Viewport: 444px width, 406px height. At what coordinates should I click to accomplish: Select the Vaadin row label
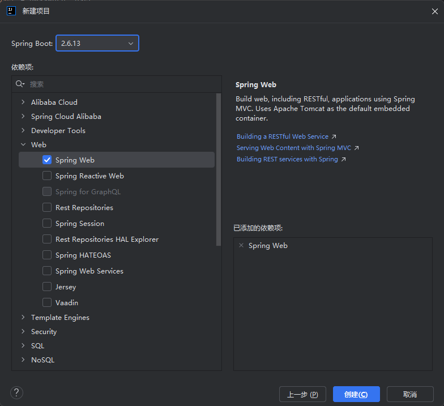click(x=67, y=302)
